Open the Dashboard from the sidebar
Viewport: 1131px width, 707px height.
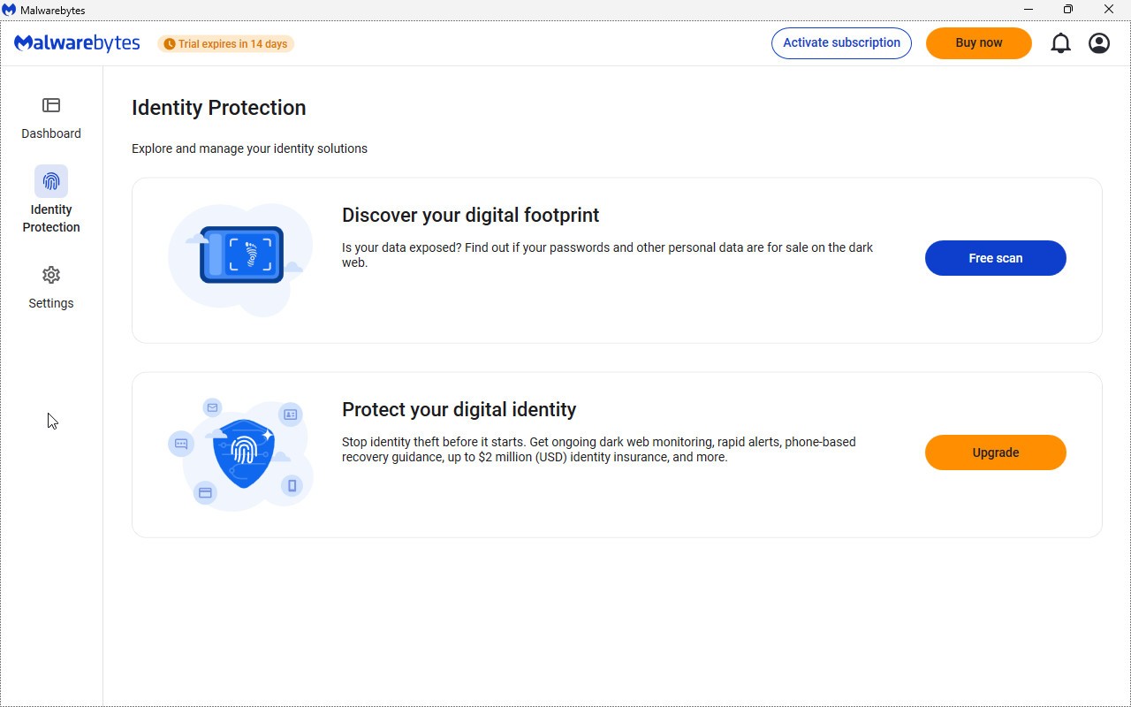click(51, 118)
